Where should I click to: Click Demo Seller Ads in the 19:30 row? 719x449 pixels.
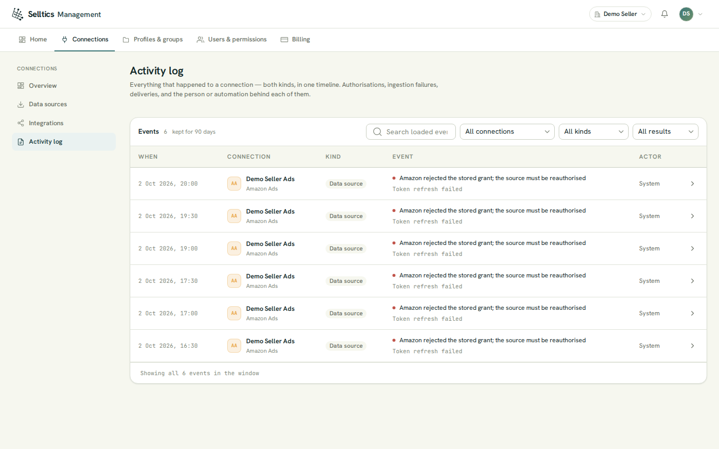pos(270,212)
